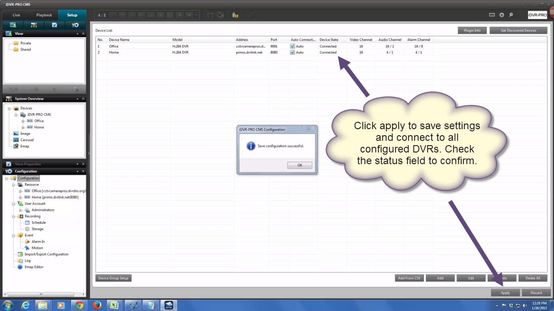Close the System Overview panel
The height and width of the screenshot is (311, 554).
pos(83,98)
